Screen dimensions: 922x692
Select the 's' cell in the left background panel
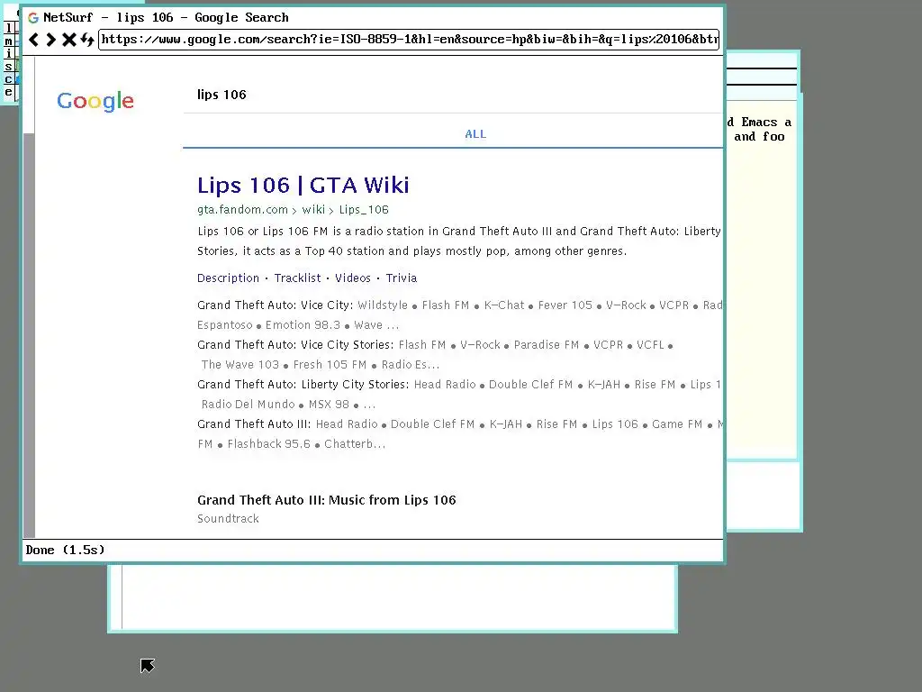click(x=8, y=67)
